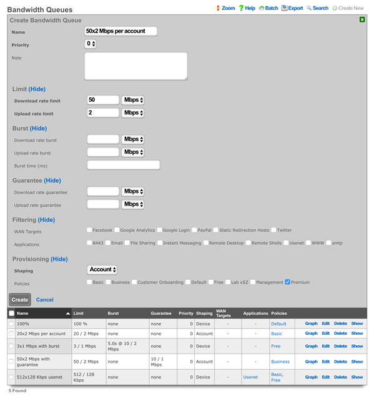The height and width of the screenshot is (396, 377).
Task: Click the Burst time (ms) input field
Action: coord(124,165)
